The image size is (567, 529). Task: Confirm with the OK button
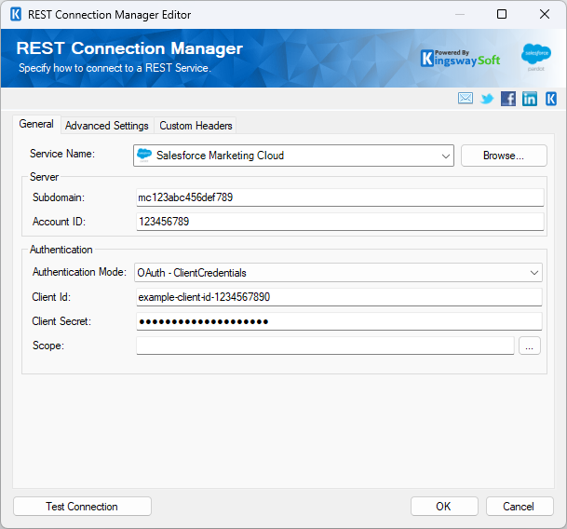444,507
